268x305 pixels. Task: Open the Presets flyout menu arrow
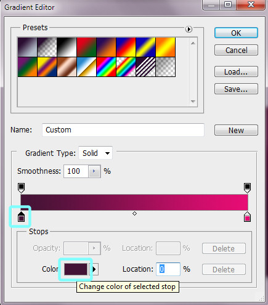[x=189, y=29]
